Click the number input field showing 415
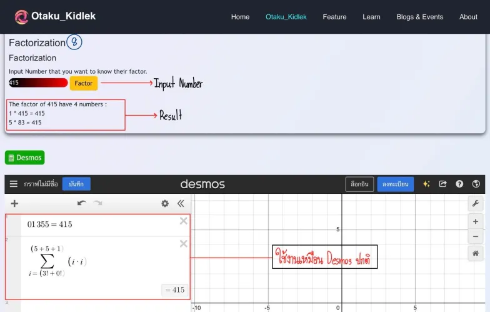Screen dimensions: 490x312 click(38, 83)
